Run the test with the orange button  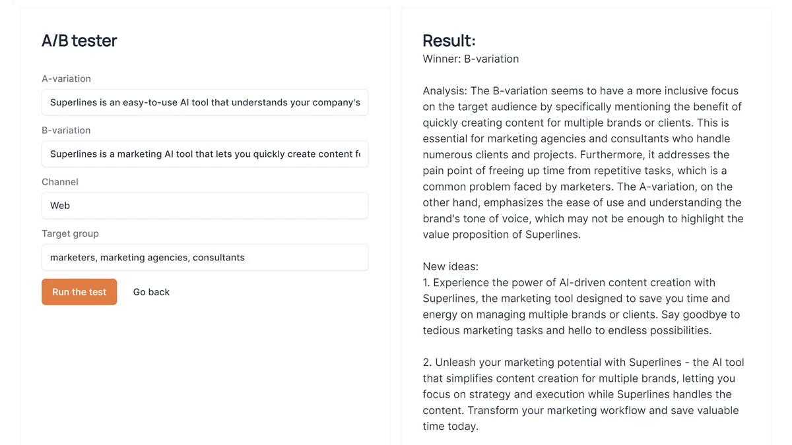[79, 292]
